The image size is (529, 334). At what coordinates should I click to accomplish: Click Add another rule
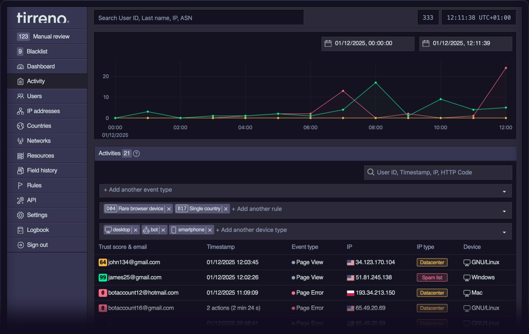257,209
